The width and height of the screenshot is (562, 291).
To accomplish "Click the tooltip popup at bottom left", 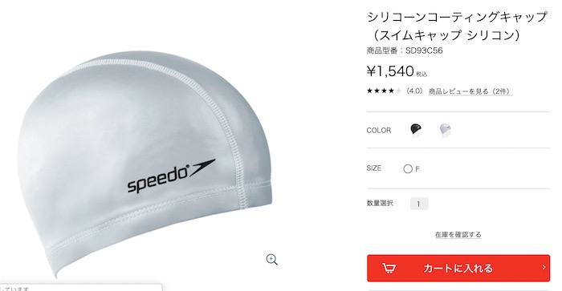I will (80, 288).
